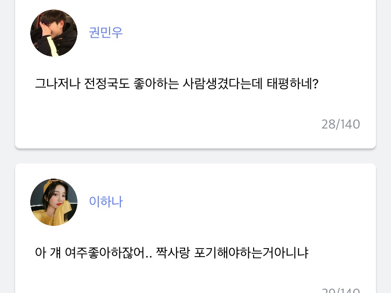
Task: Click empty space right of 이하나's name
Action: tap(236, 202)
